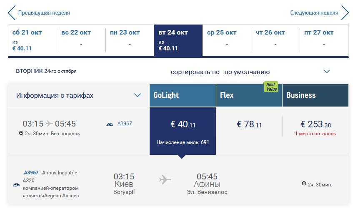Click the Best Value badge on Flex
This screenshot has width=353, height=211.
pyautogui.click(x=271, y=87)
